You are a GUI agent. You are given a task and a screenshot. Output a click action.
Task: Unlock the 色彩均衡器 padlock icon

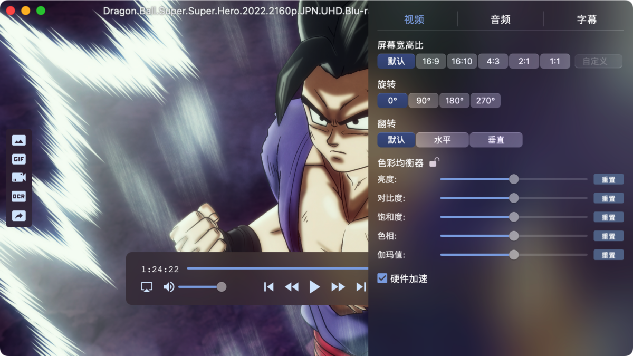[x=434, y=162]
